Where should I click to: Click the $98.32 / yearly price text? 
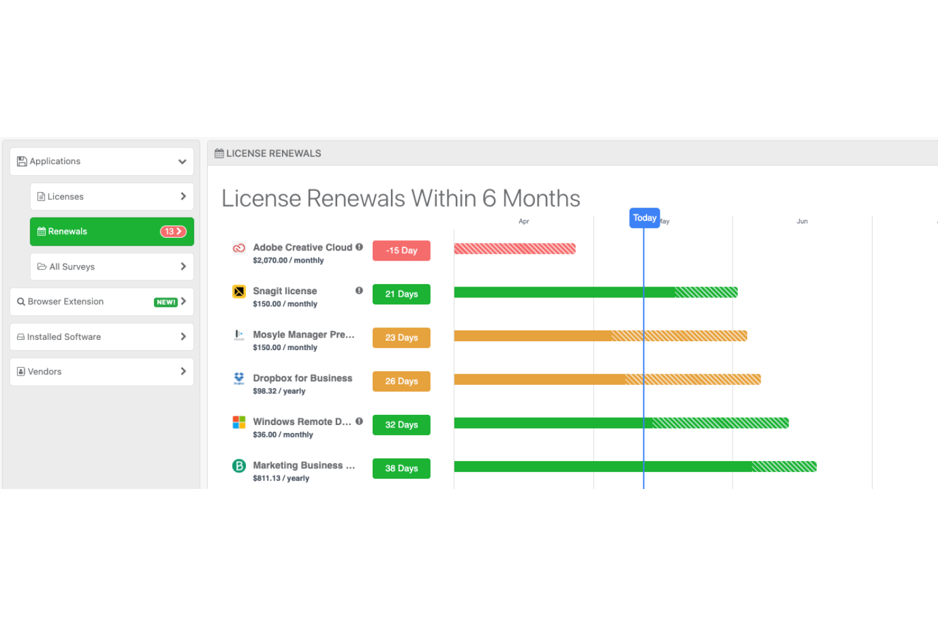(279, 391)
